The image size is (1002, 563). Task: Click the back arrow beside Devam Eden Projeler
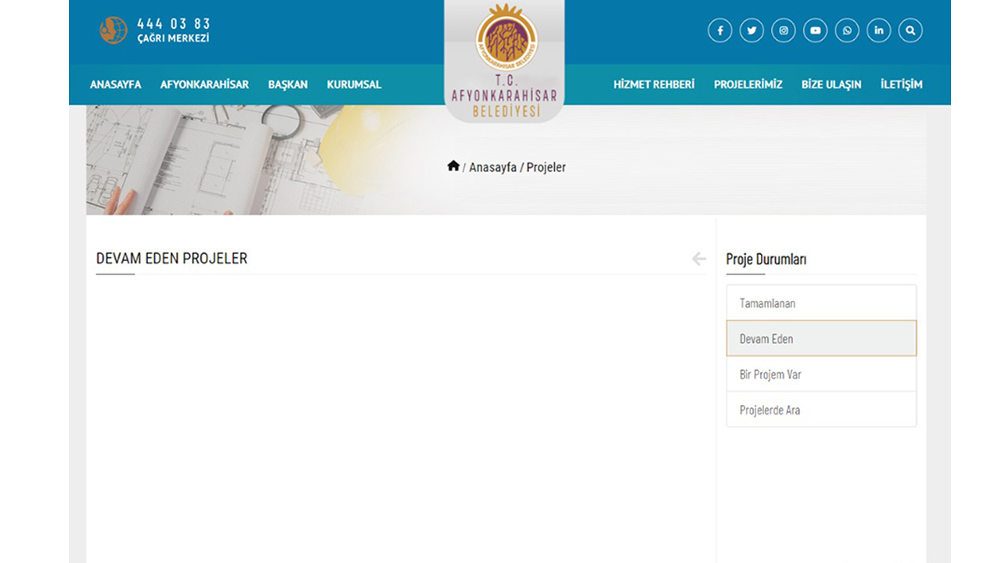tap(699, 259)
